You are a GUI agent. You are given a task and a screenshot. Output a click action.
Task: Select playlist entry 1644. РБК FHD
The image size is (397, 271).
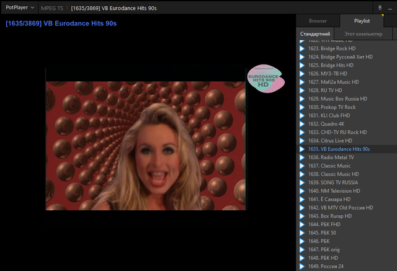click(x=347, y=224)
